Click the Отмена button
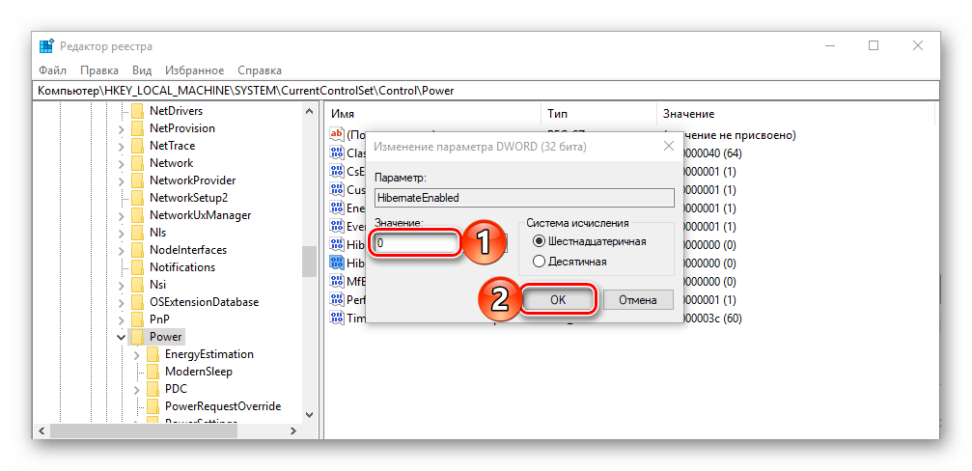This screenshot has width=972, height=471. tap(638, 300)
